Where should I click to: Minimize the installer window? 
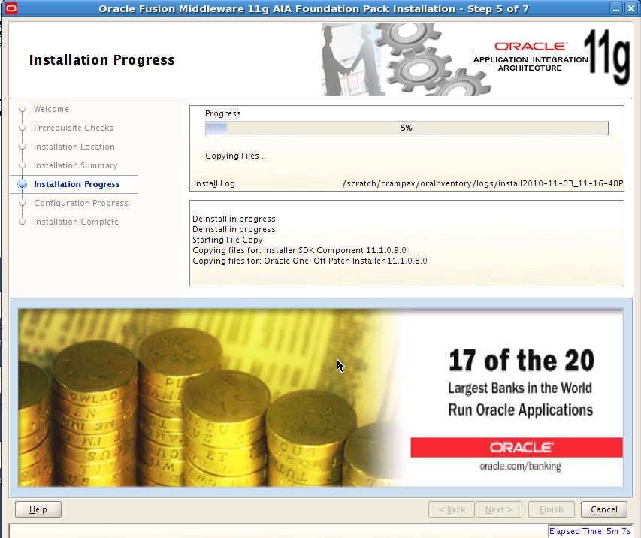click(x=616, y=8)
